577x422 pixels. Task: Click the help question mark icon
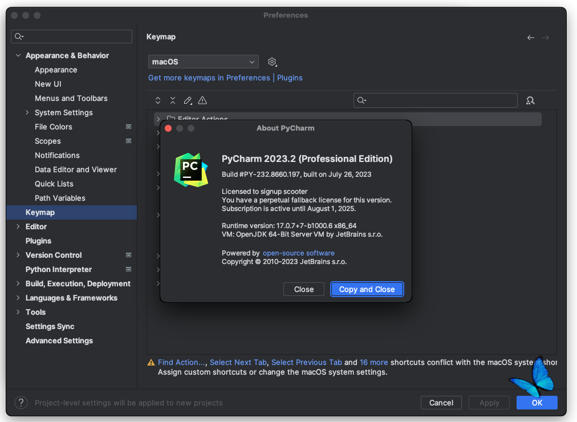point(21,403)
